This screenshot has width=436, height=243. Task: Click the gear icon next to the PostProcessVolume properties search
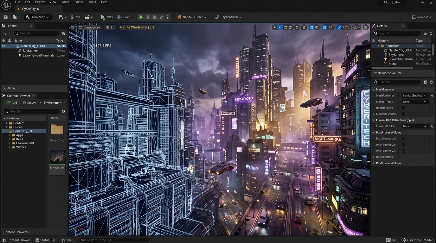(432, 82)
